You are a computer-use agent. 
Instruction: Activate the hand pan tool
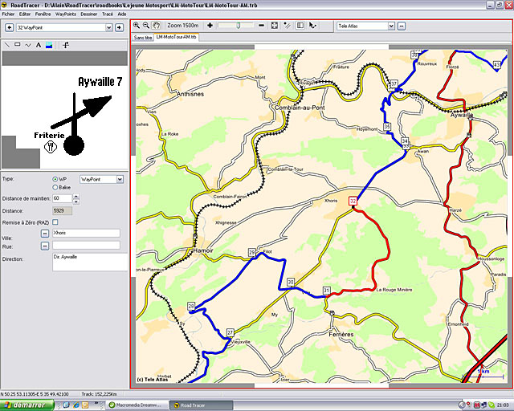pyautogui.click(x=157, y=25)
